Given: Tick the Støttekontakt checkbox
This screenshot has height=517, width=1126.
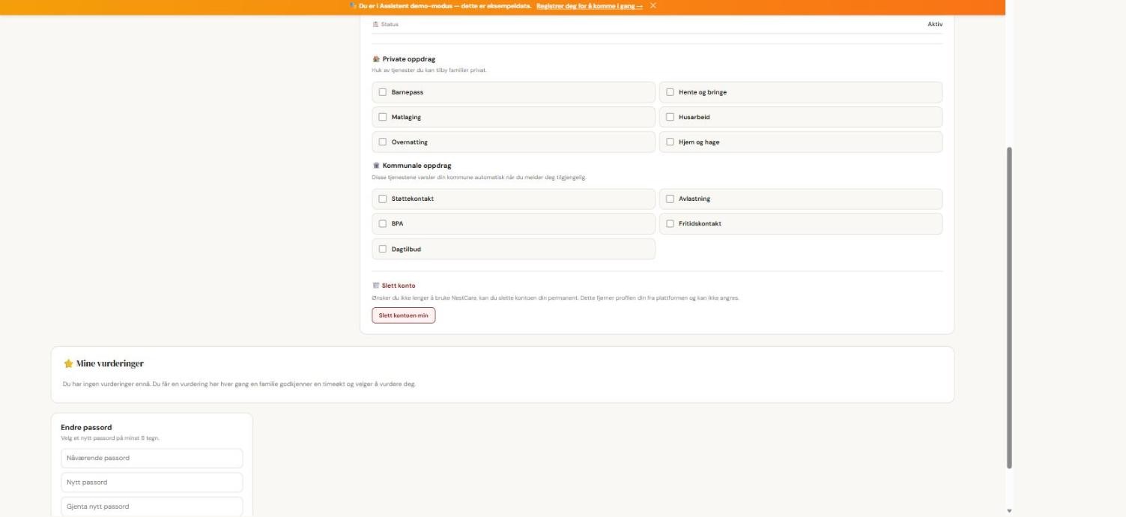Looking at the screenshot, I should tap(383, 199).
